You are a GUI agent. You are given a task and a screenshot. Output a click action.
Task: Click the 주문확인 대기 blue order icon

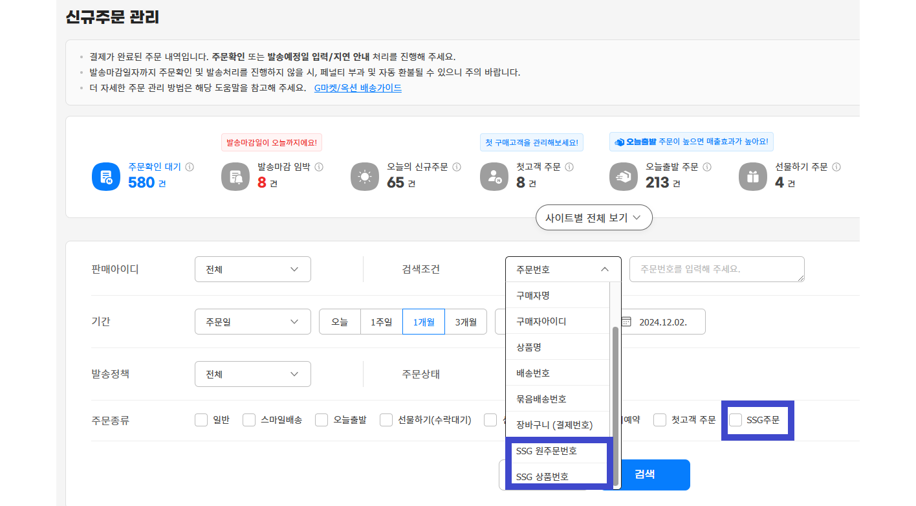coord(107,177)
